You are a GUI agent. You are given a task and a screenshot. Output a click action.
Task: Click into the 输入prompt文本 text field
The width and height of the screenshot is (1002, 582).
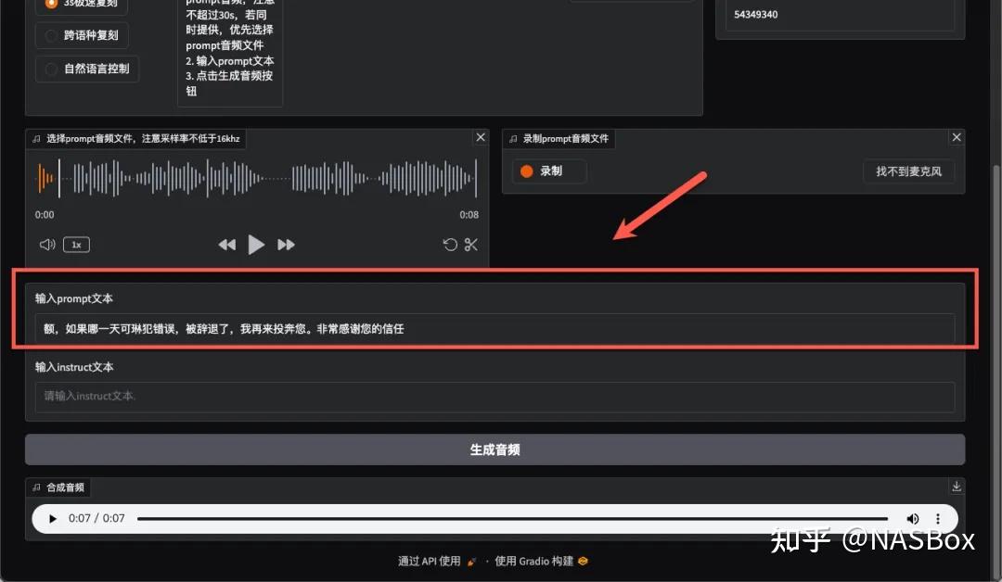(x=495, y=329)
